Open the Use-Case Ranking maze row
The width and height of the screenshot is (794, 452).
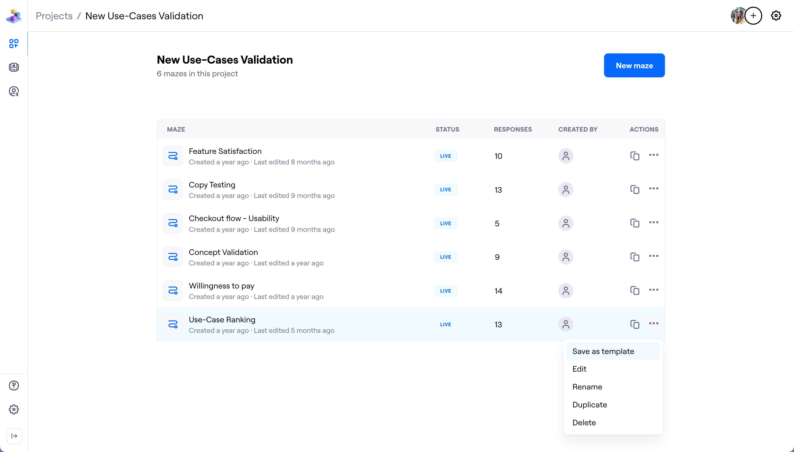(222, 320)
